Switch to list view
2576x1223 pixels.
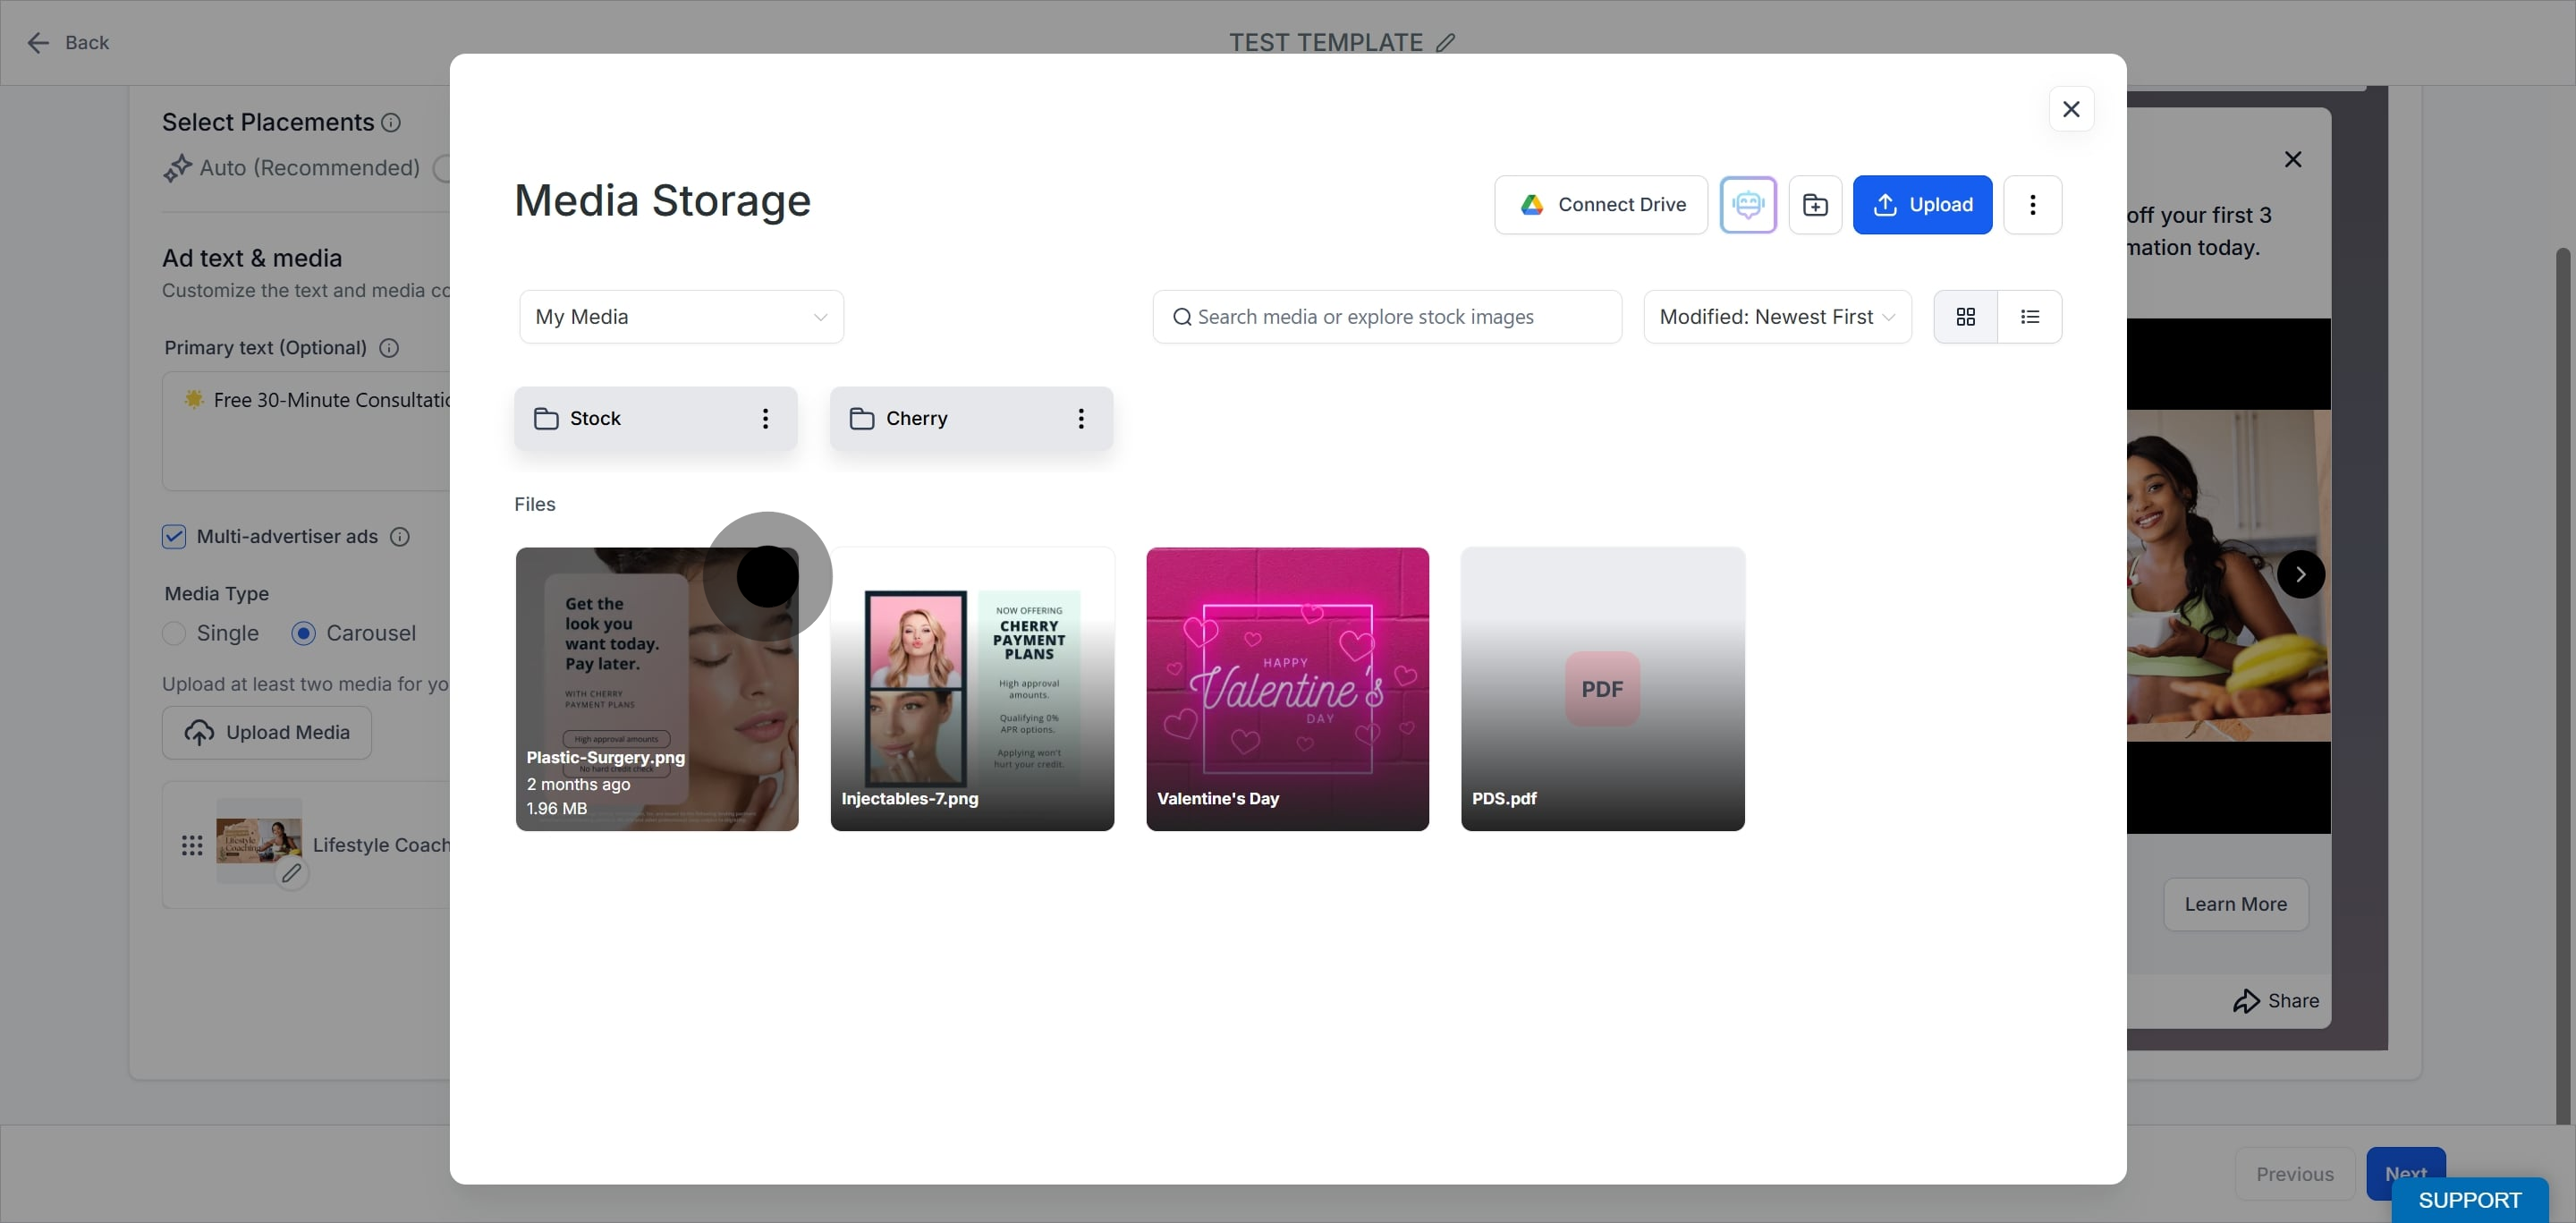tap(2030, 316)
